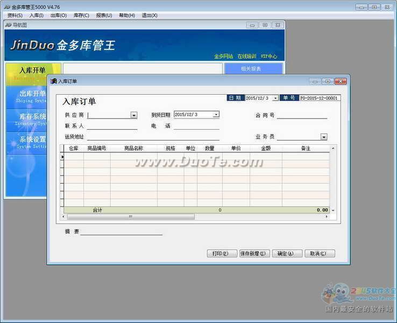Open the 日期 date picker dropdown
The width and height of the screenshot is (397, 323).
point(275,99)
